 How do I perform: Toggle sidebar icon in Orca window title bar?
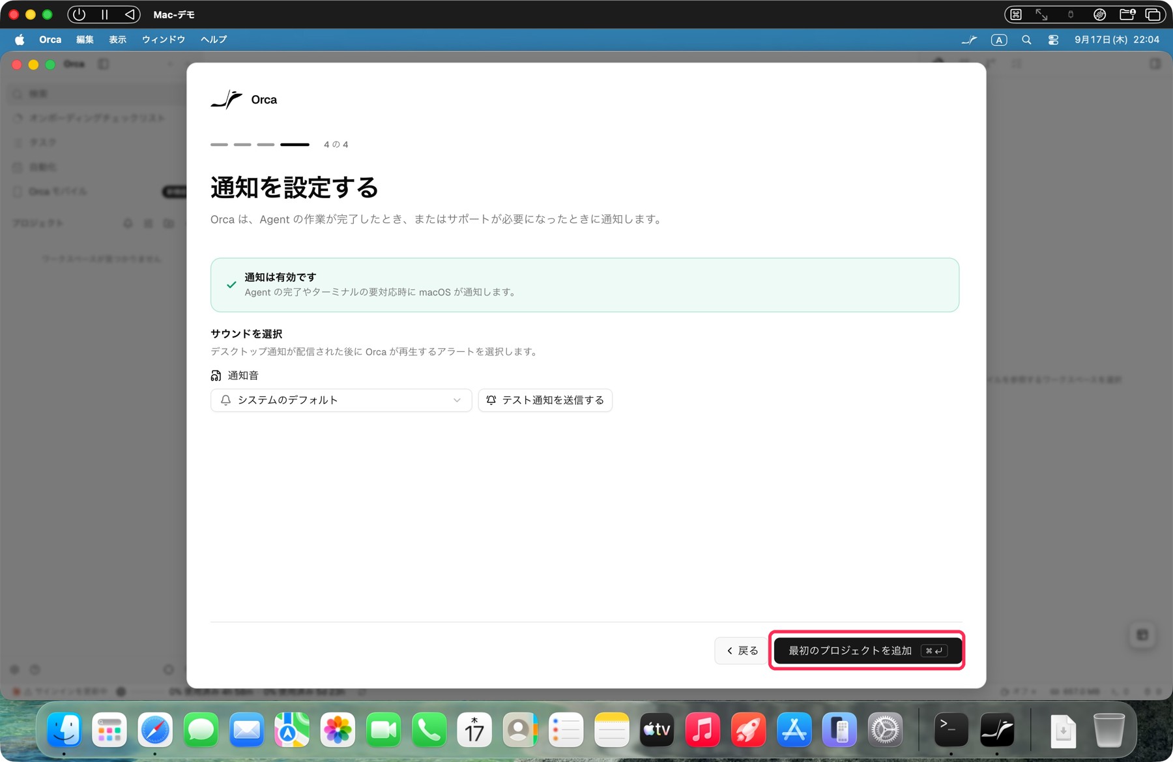click(x=103, y=64)
